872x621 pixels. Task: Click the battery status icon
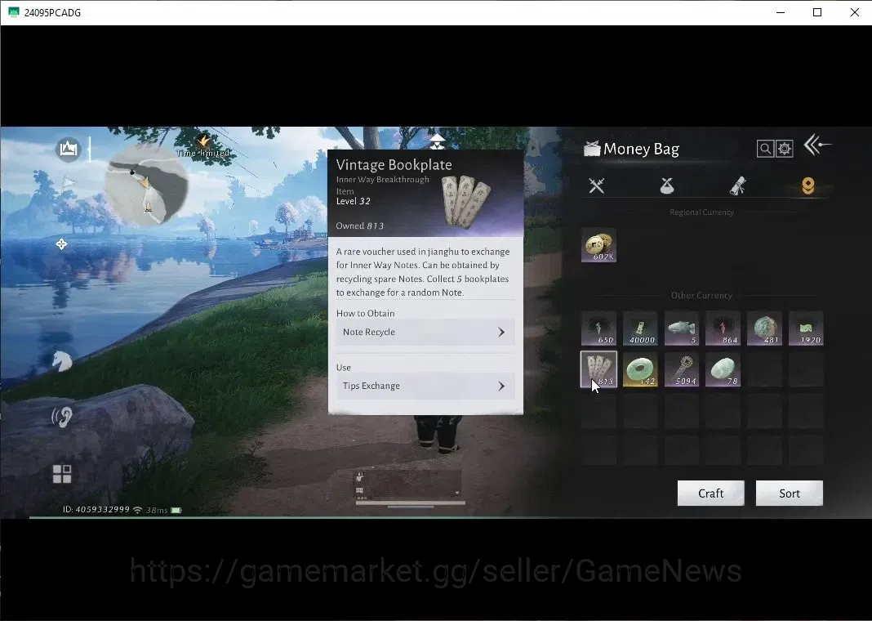click(176, 510)
